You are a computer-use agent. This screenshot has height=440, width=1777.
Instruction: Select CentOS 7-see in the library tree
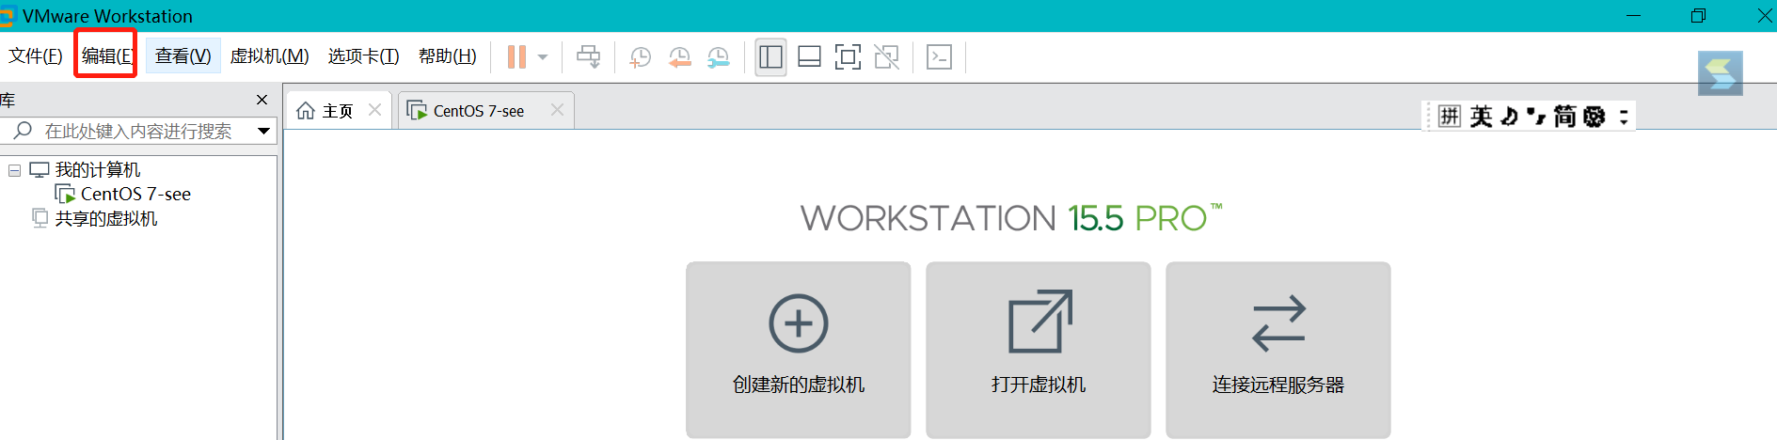point(135,195)
